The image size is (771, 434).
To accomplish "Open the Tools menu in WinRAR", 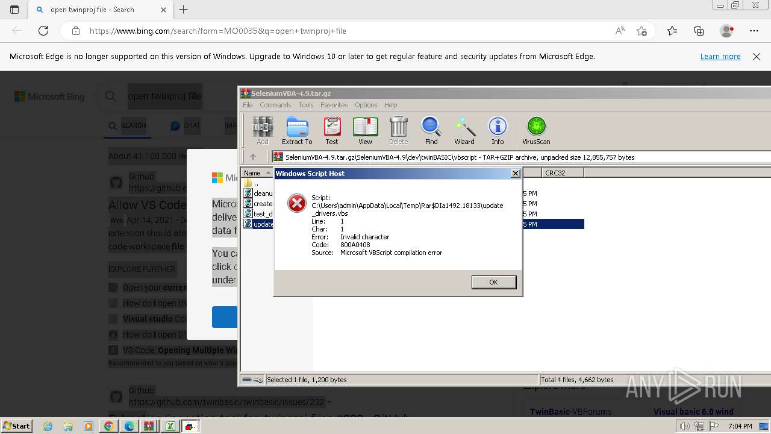I will tap(306, 105).
